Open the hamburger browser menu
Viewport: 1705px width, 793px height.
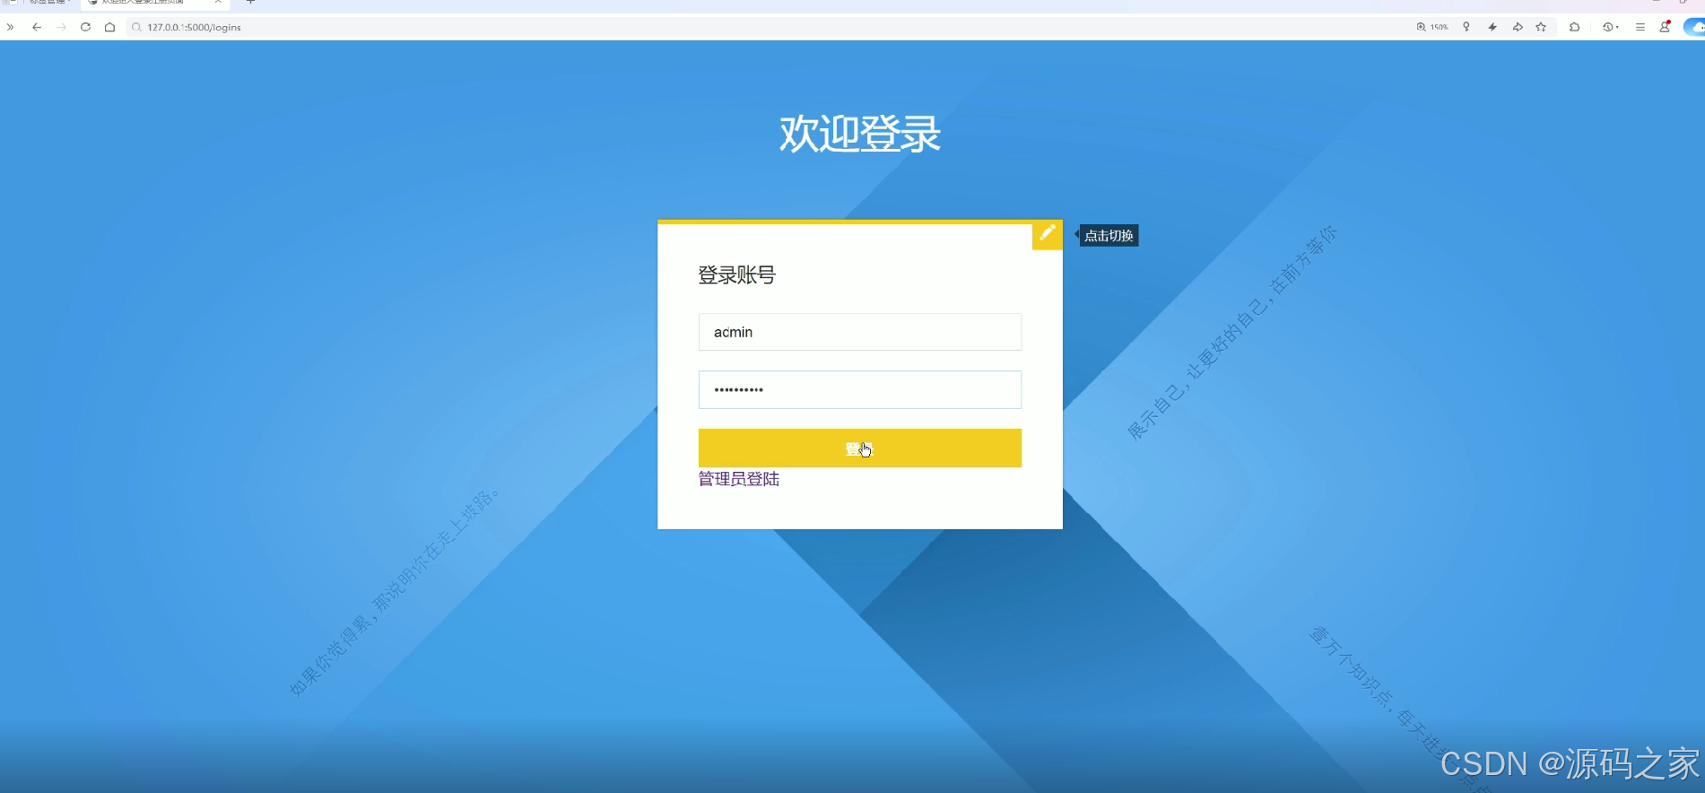[x=1640, y=27]
